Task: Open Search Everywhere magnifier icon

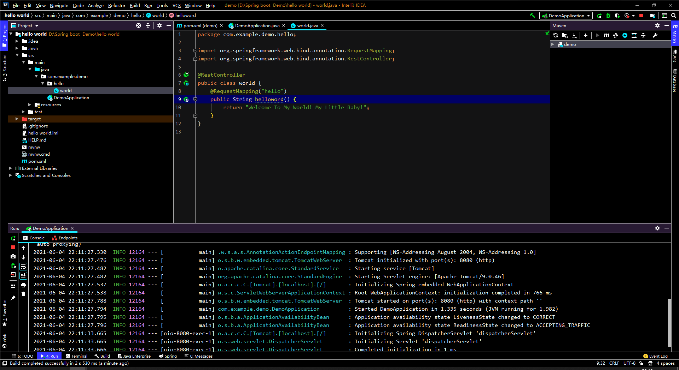Action: (x=674, y=16)
